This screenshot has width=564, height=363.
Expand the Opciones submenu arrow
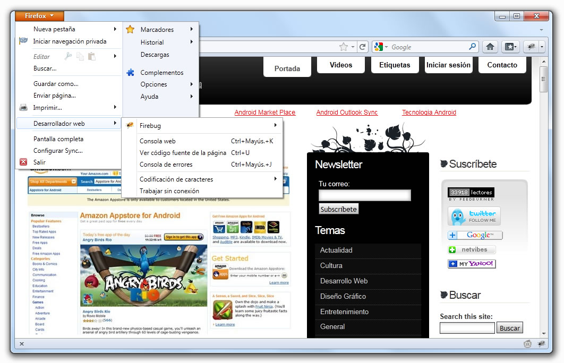pos(191,84)
